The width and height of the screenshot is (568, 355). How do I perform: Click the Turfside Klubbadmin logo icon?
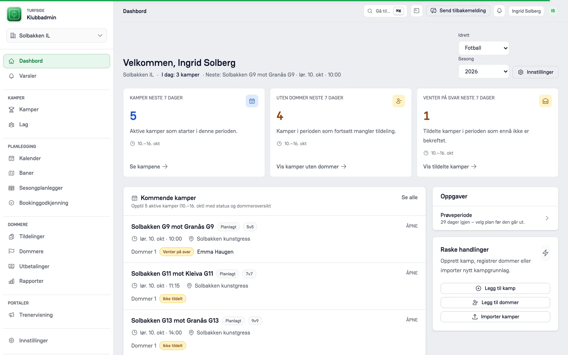tap(14, 14)
